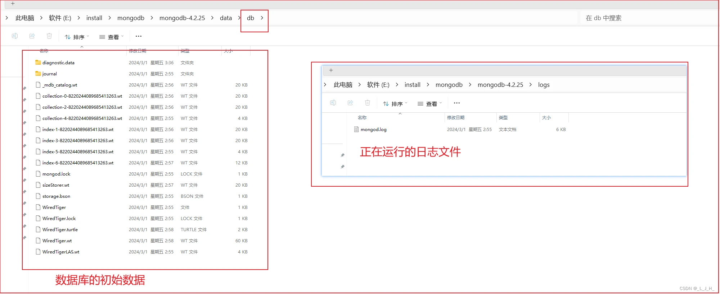
Task: Sort by the 修改日期 column in the db window
Action: [x=138, y=51]
